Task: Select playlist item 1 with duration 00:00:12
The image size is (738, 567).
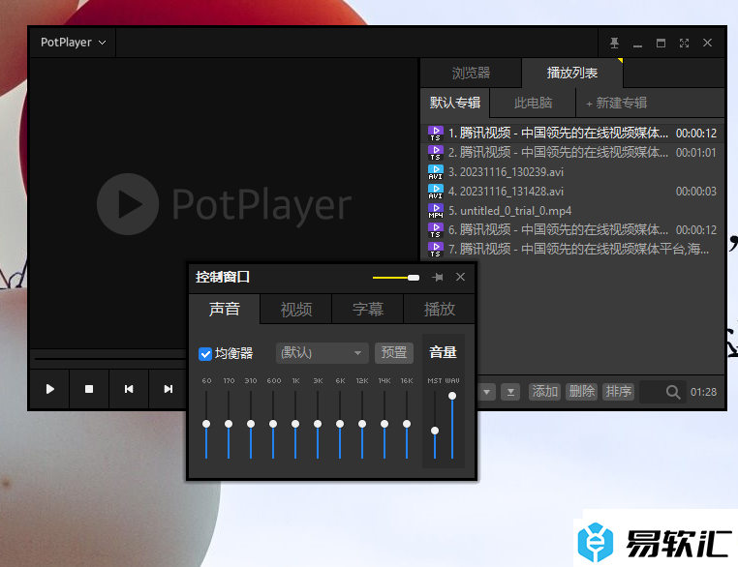Action: tap(571, 134)
